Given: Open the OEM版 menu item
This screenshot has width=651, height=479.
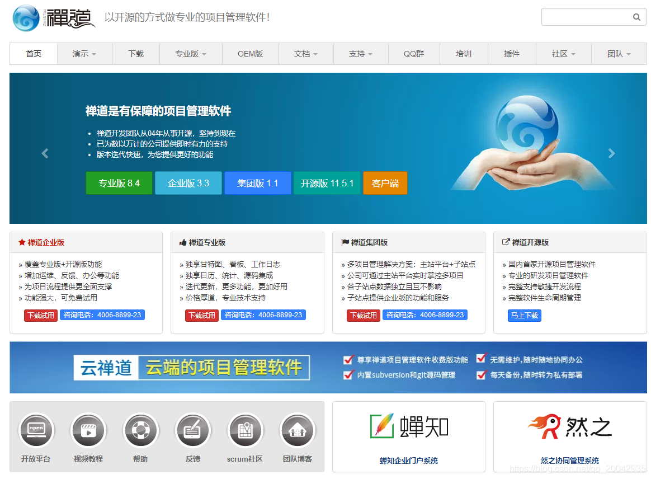Looking at the screenshot, I should pyautogui.click(x=251, y=54).
